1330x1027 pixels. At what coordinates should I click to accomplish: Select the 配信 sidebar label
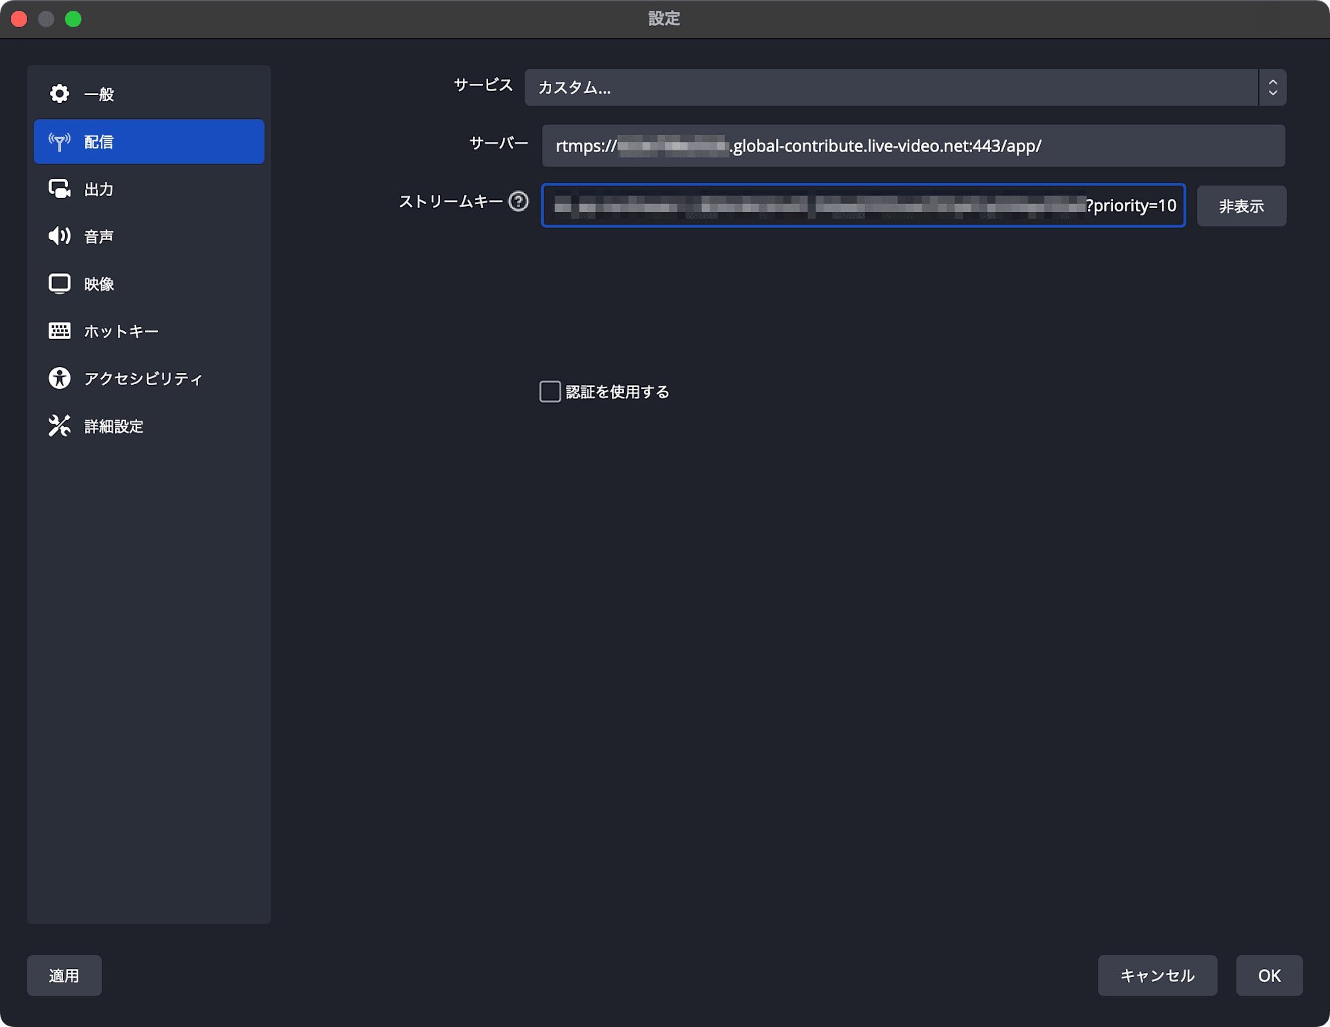coord(98,142)
